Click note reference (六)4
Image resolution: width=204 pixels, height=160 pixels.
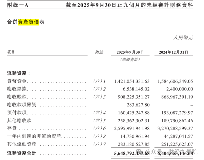[x=100, y=113]
